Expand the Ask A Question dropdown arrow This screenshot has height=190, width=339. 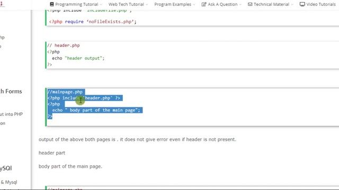click(x=240, y=5)
